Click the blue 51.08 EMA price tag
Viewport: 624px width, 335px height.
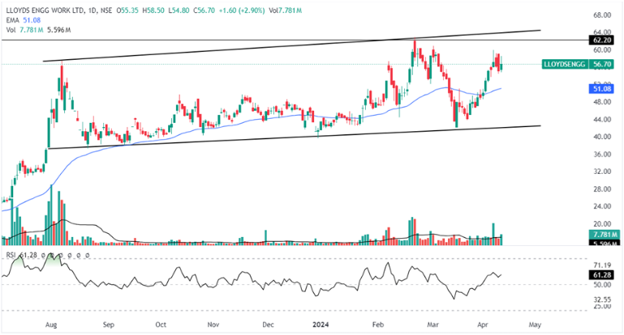602,88
